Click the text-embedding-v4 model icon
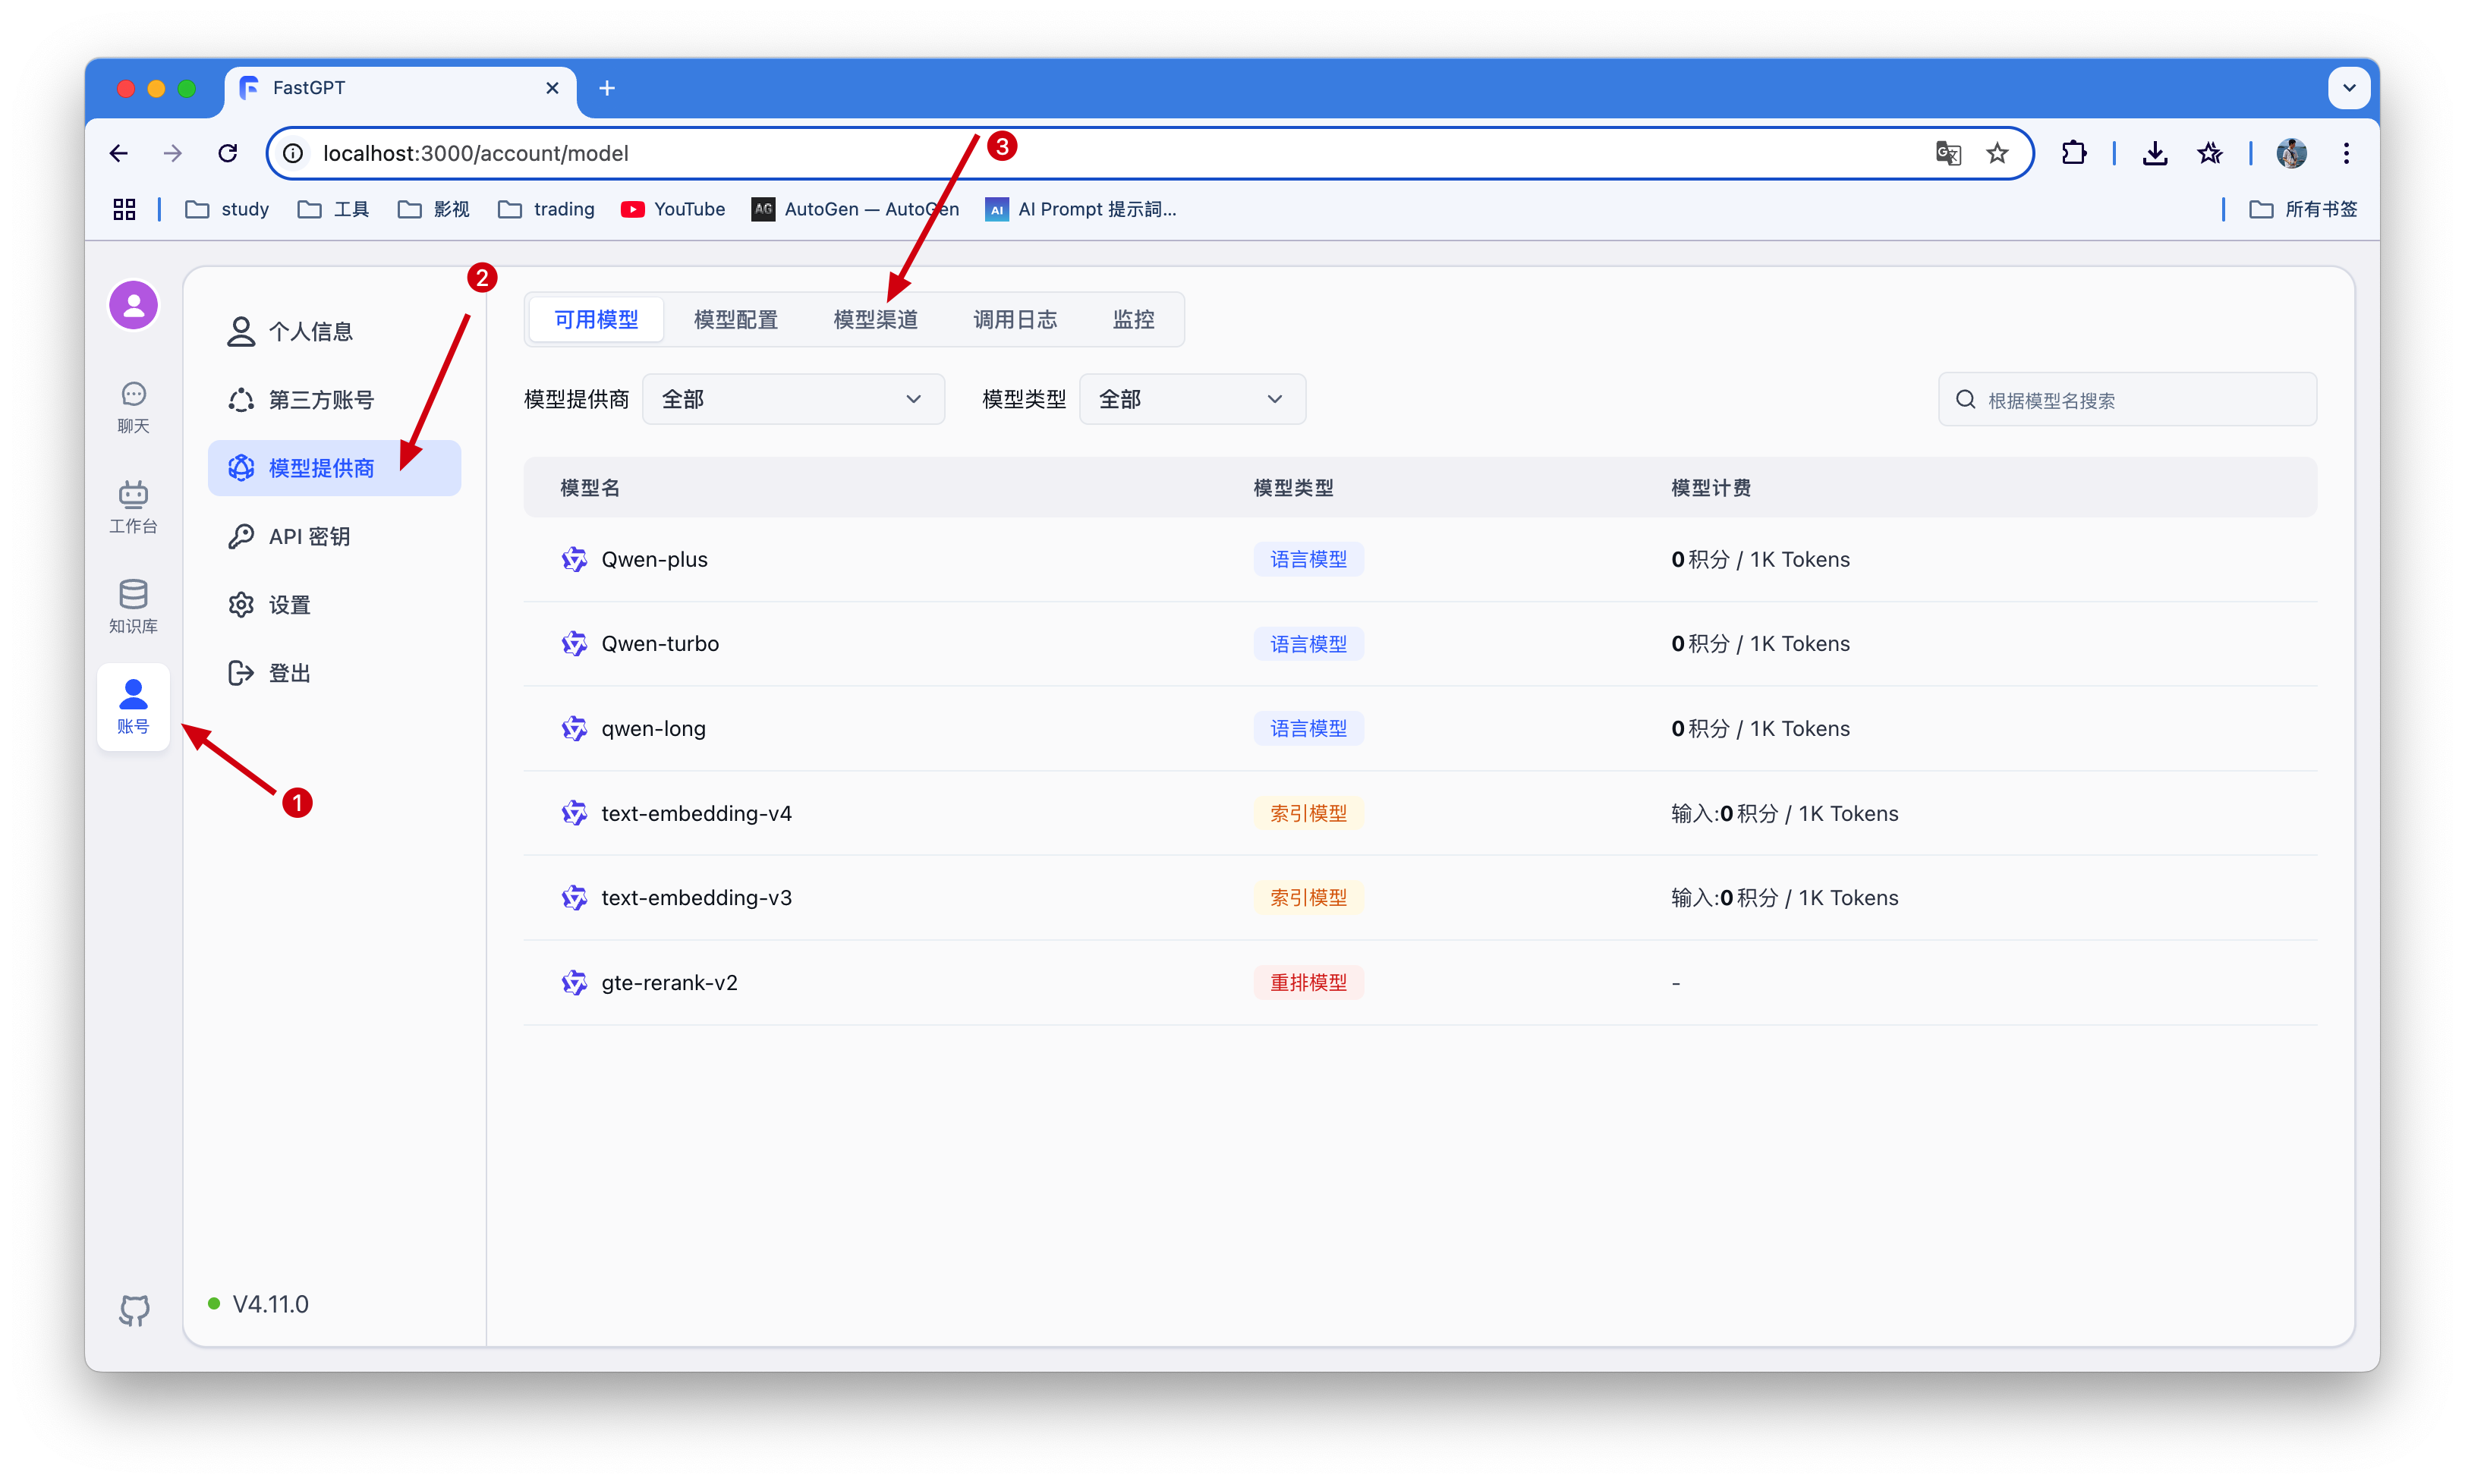Screen dimensions: 2465x1484 coord(574,813)
